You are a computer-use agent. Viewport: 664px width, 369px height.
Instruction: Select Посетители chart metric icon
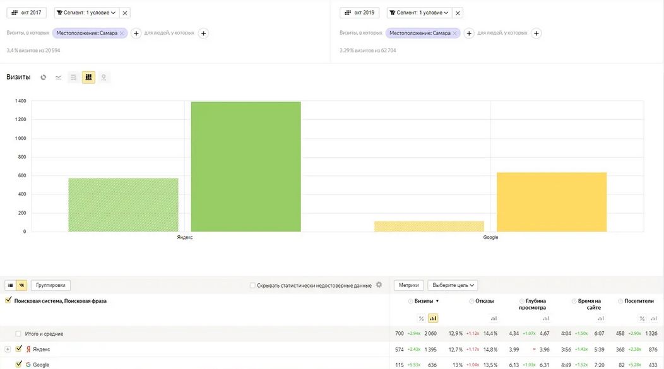pos(654,318)
